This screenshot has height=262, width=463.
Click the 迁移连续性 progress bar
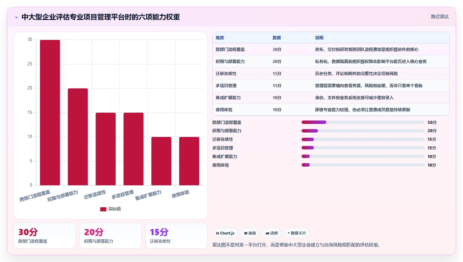click(363, 139)
